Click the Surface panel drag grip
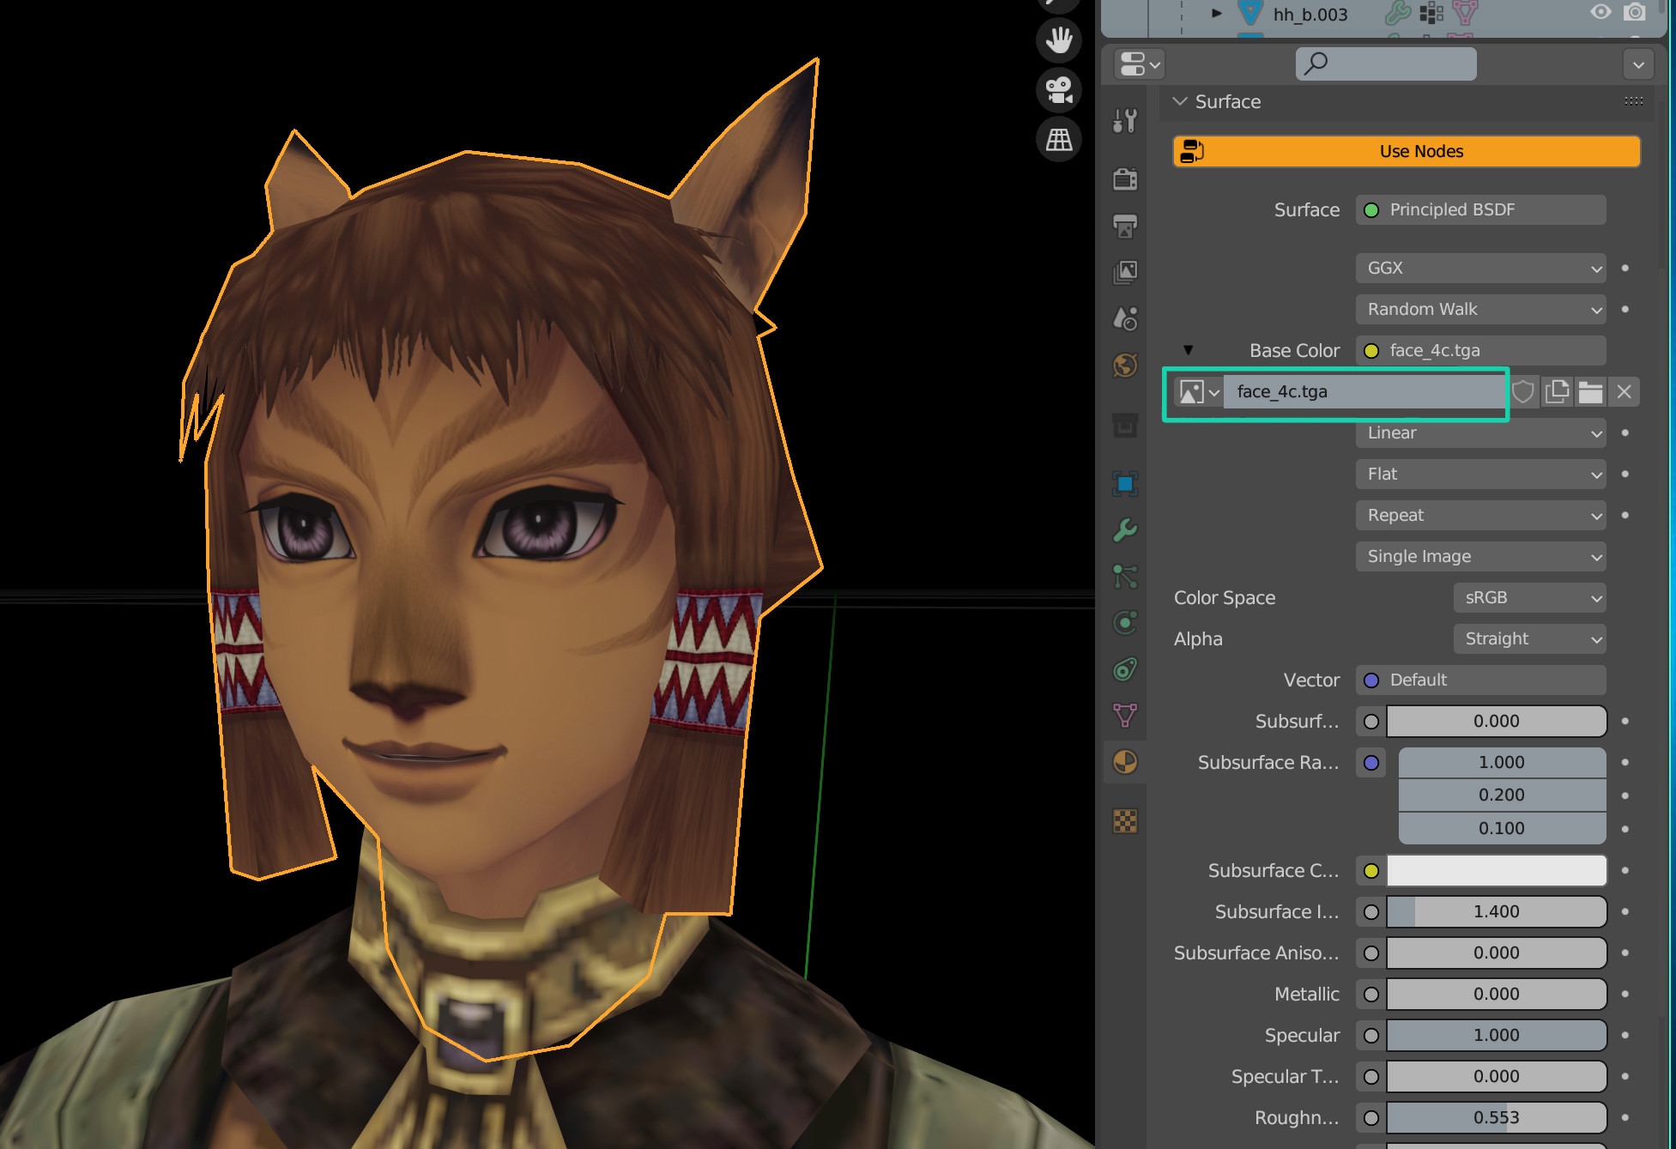The height and width of the screenshot is (1149, 1676). [x=1633, y=101]
